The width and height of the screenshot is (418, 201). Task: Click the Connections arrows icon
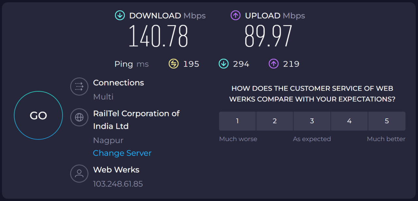tap(79, 87)
